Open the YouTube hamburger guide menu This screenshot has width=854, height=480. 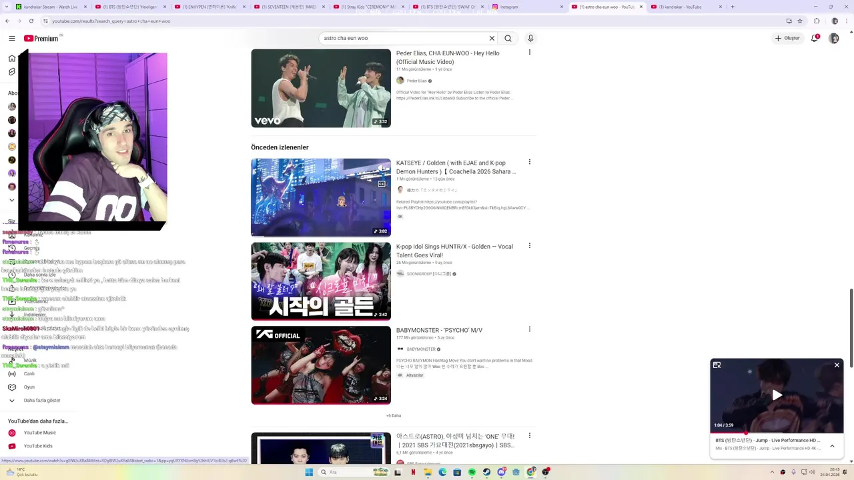click(11, 39)
